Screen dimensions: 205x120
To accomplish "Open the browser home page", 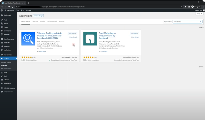I will pos(12,7).
